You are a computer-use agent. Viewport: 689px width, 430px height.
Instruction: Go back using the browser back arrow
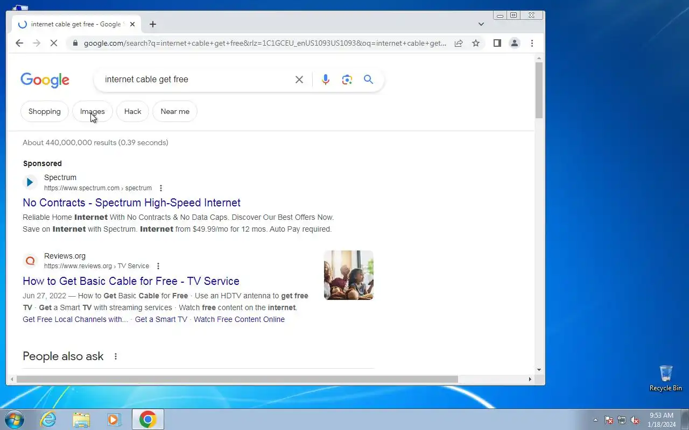(x=19, y=43)
